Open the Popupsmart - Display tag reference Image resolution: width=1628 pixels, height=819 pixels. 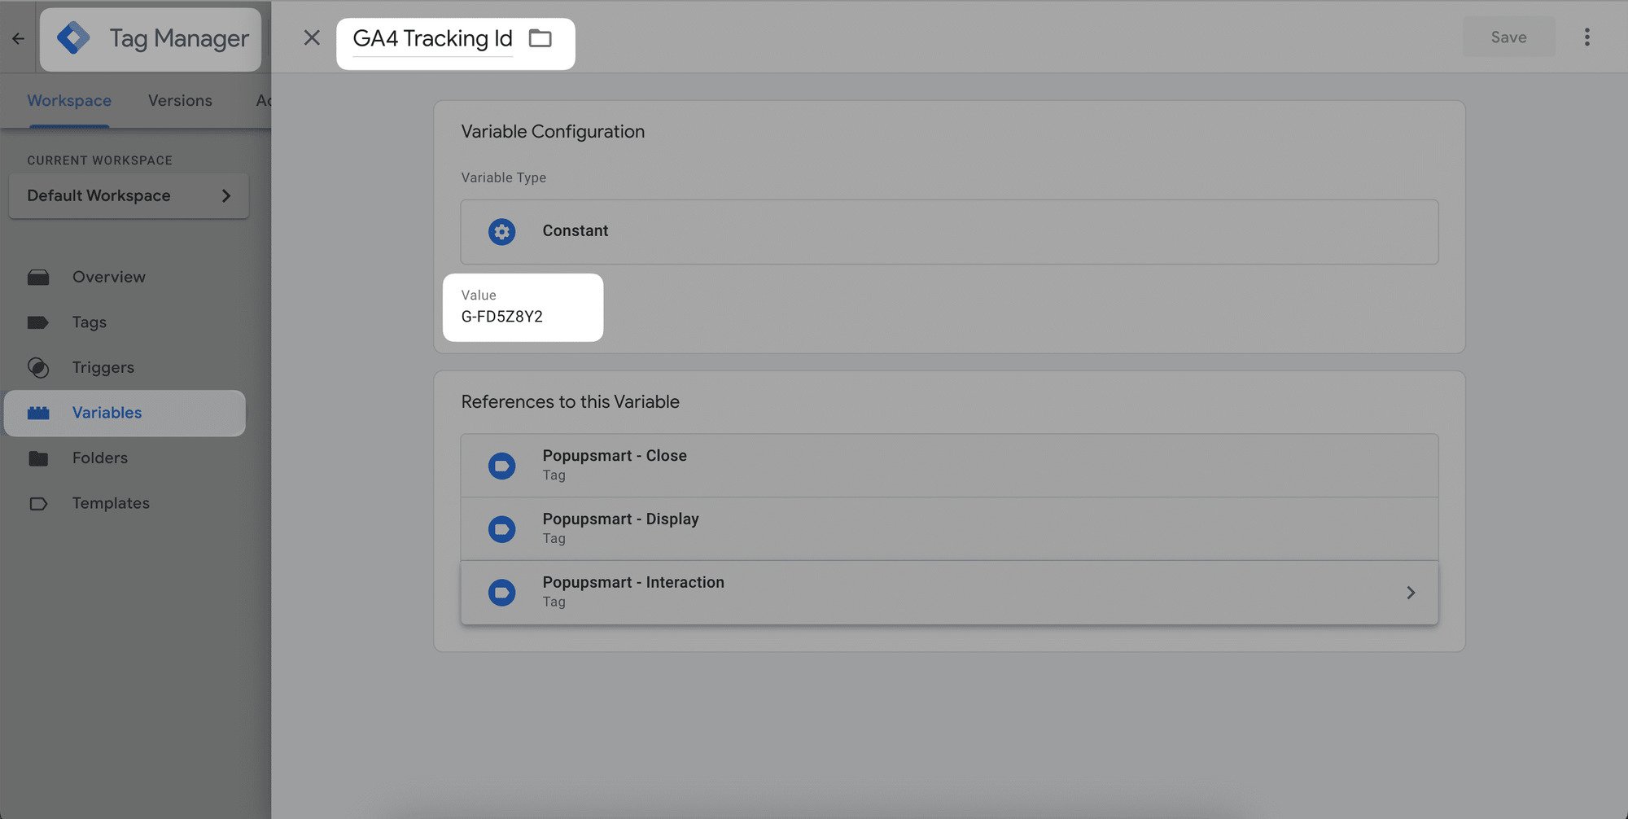click(x=949, y=529)
